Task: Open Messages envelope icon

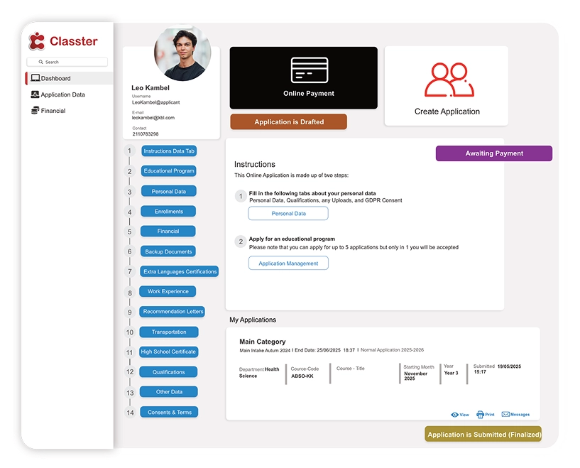Action: [x=506, y=415]
